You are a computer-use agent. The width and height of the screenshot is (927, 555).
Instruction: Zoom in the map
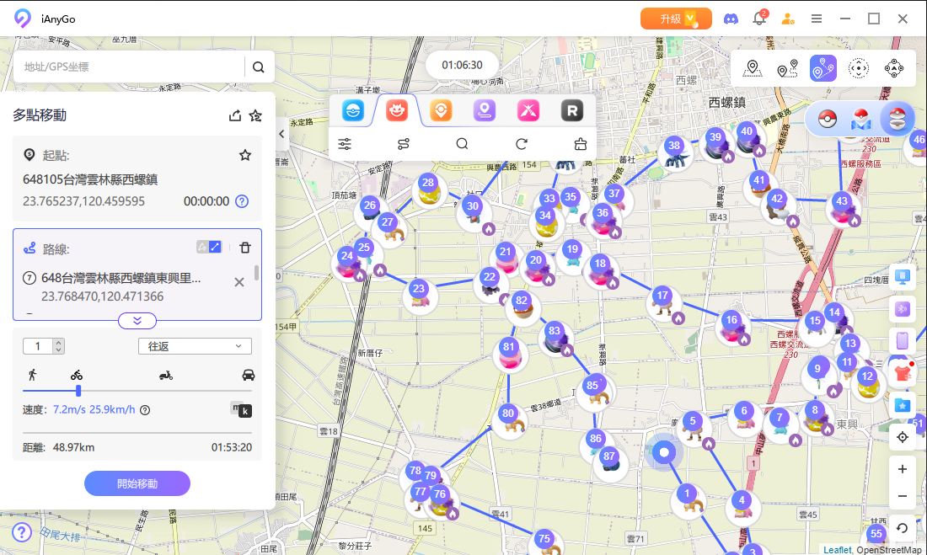coord(903,469)
